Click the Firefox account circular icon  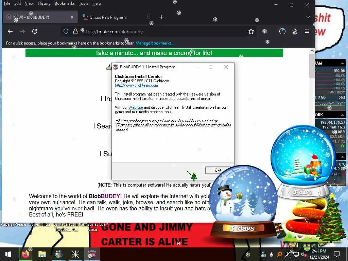point(282,32)
